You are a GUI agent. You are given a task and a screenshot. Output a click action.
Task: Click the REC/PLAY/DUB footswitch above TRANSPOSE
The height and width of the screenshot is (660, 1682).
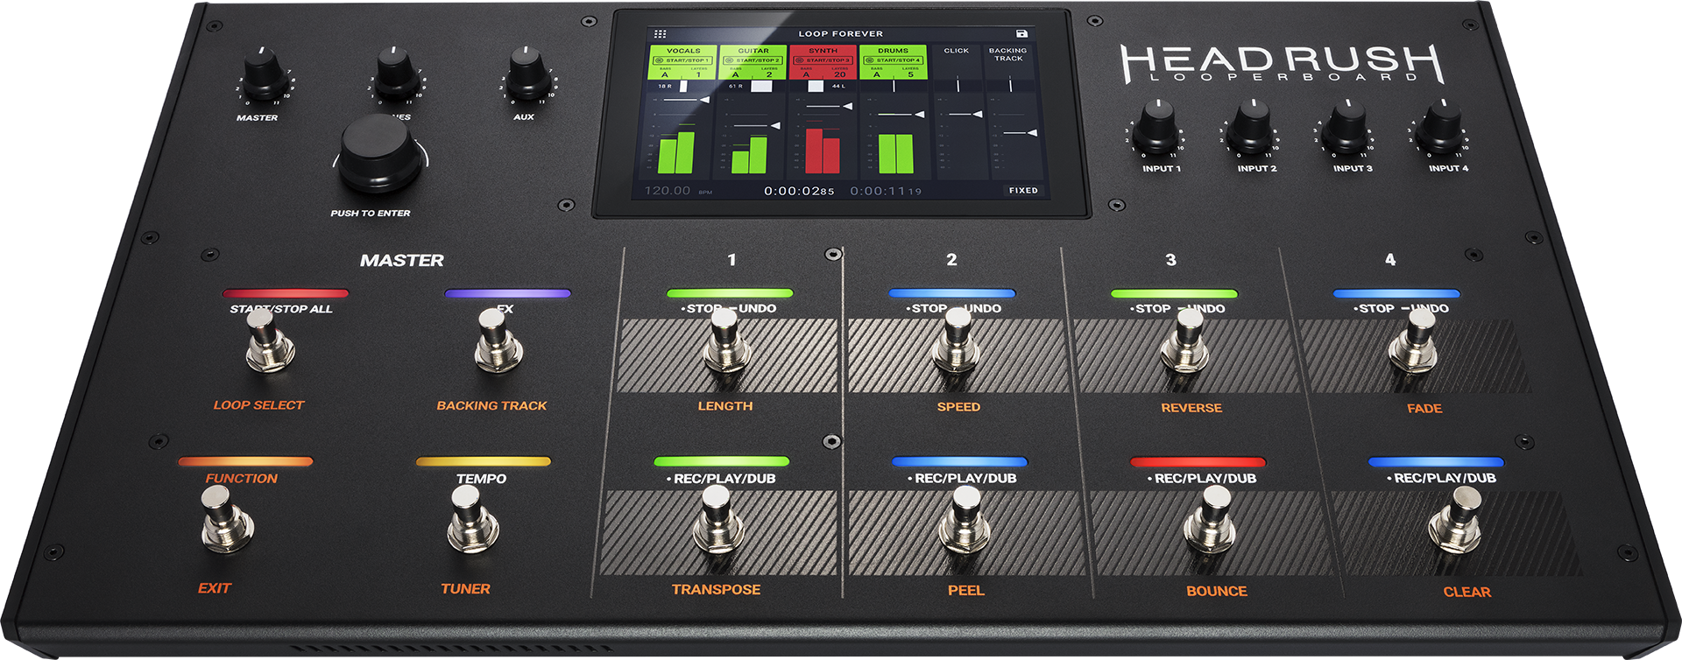click(719, 520)
